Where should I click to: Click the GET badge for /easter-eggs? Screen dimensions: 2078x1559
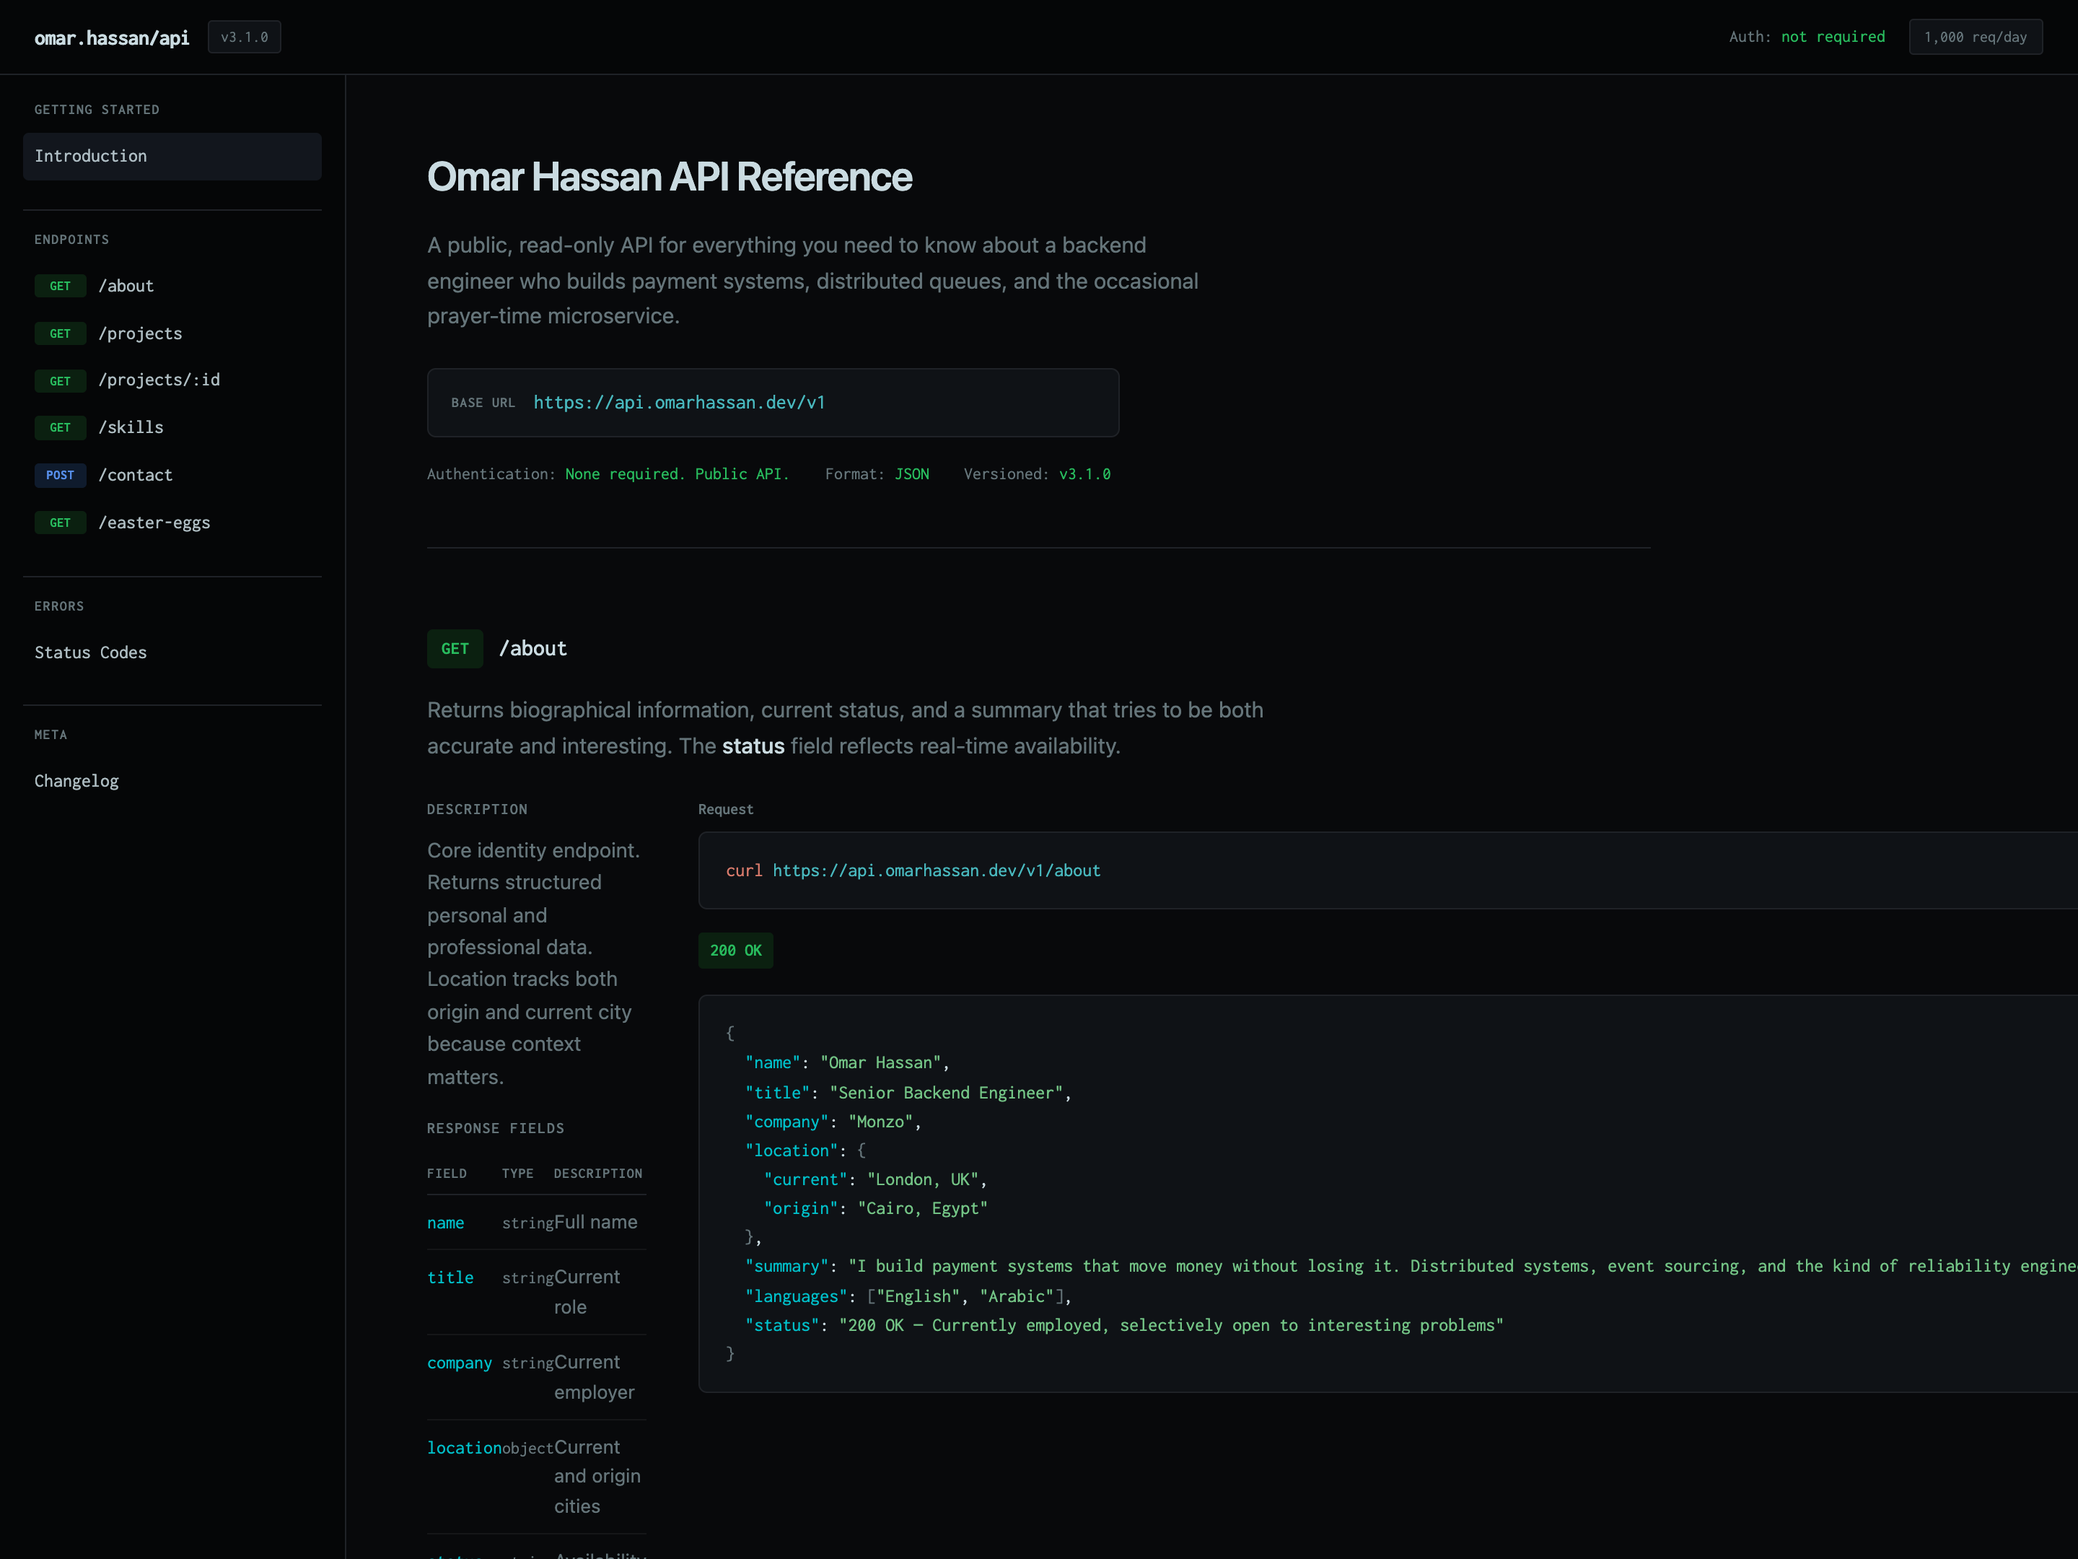point(60,523)
